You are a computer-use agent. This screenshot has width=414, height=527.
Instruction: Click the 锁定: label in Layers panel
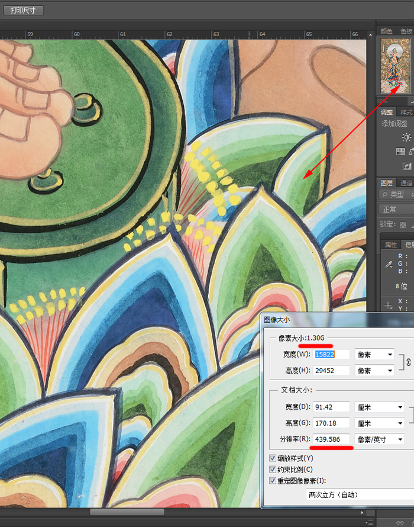(388, 224)
